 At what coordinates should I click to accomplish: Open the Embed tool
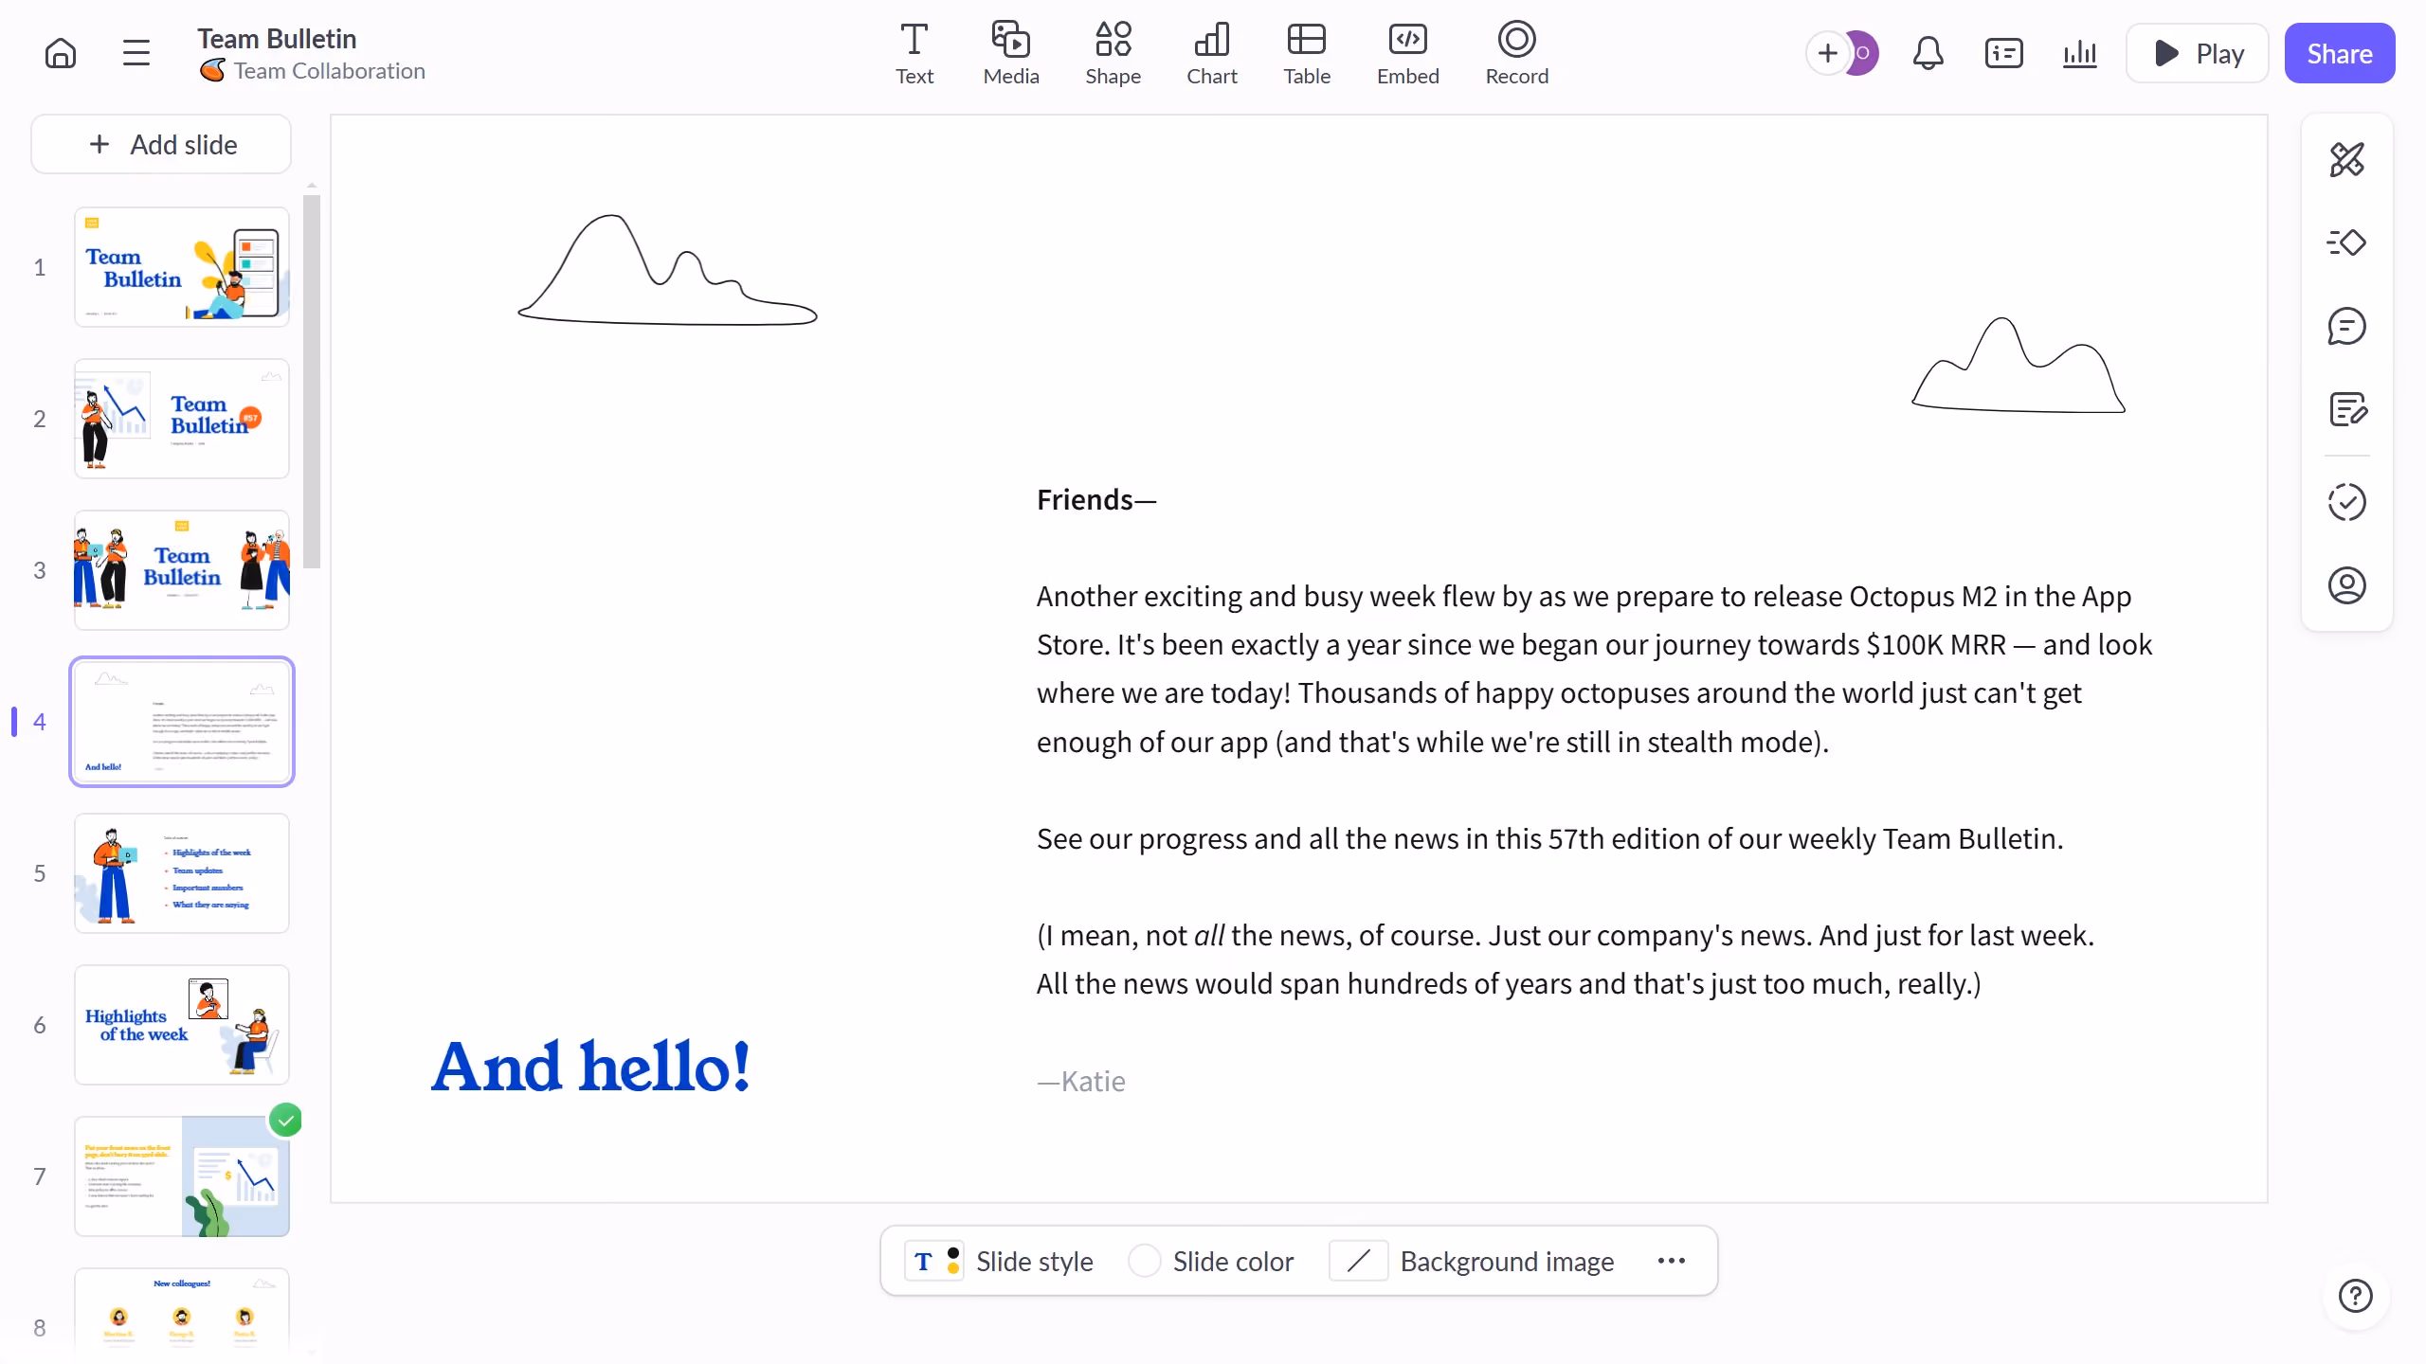(x=1408, y=53)
